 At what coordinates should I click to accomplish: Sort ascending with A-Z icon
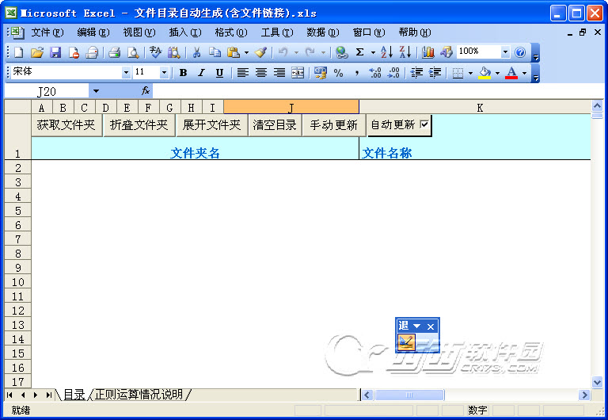(x=386, y=52)
